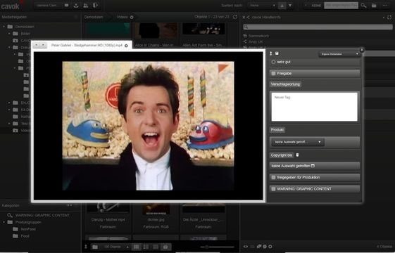The image size is (395, 253).
Task: Open the calendar for Copyright bis date
Action: pyautogui.click(x=313, y=166)
